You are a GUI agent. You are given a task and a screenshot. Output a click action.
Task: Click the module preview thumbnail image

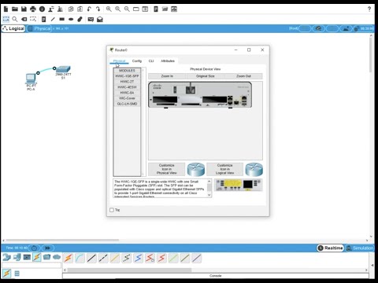tap(239, 185)
